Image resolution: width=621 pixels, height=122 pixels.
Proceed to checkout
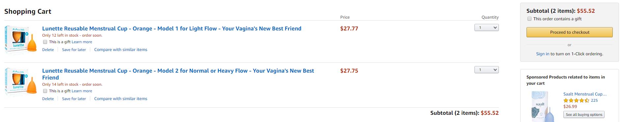click(570, 32)
